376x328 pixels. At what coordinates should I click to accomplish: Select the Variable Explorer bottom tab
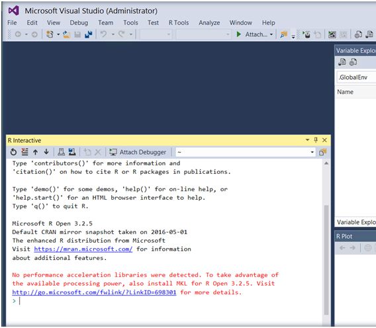coord(356,222)
